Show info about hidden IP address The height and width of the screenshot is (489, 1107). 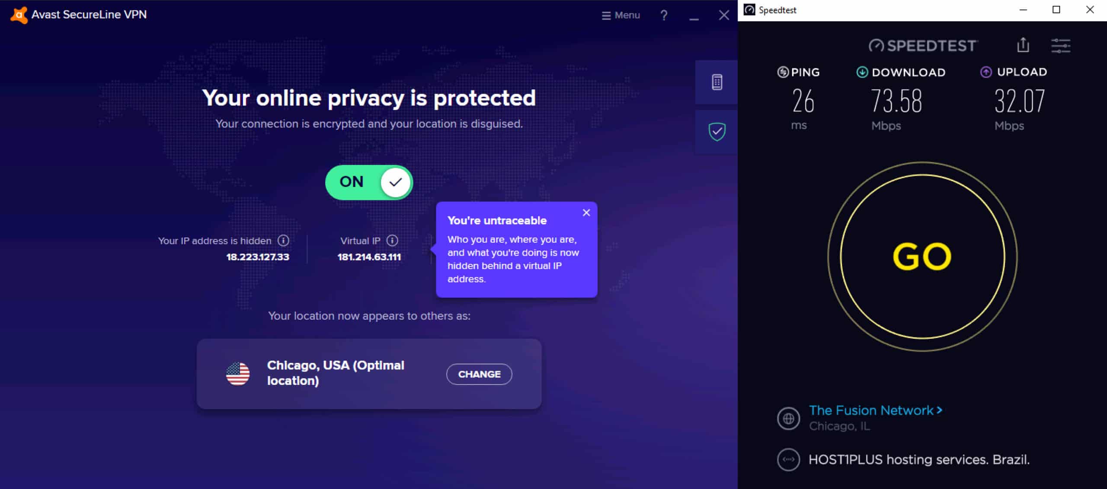tap(283, 241)
